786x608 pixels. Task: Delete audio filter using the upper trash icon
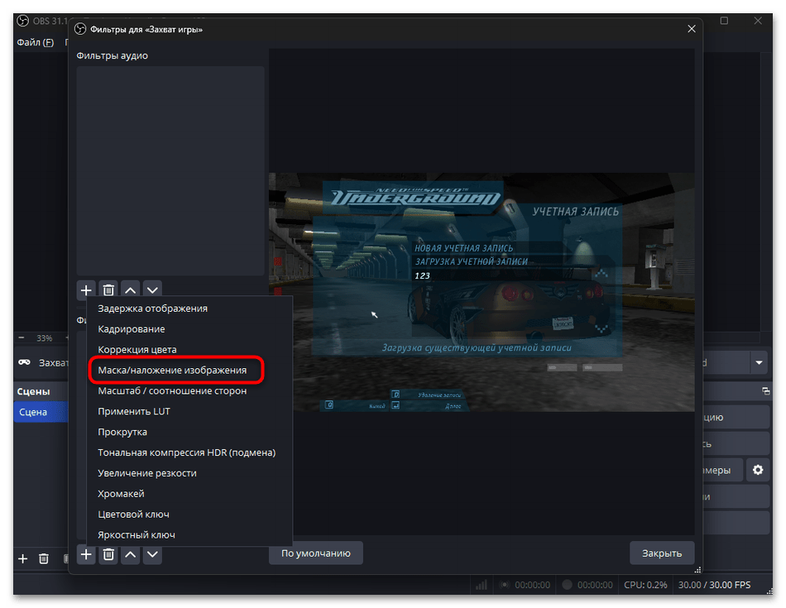(x=108, y=290)
